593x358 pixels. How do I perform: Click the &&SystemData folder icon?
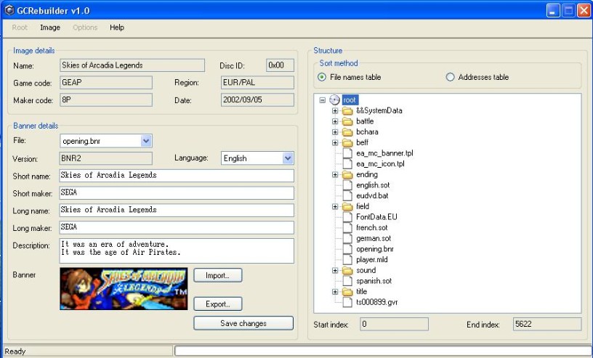coord(347,111)
